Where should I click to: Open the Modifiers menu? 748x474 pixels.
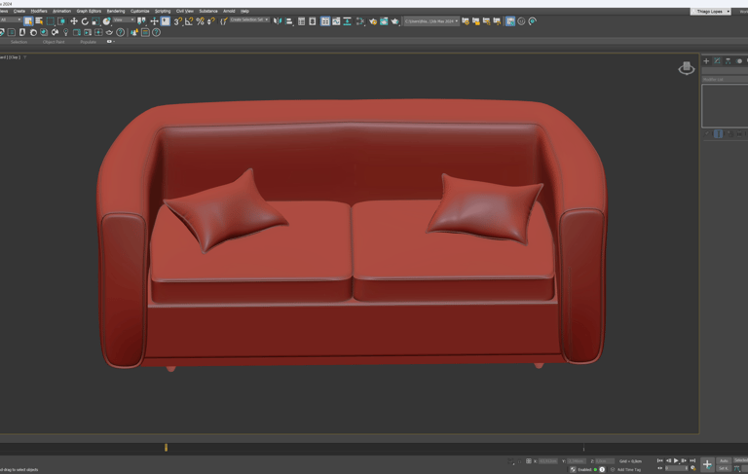(39, 12)
